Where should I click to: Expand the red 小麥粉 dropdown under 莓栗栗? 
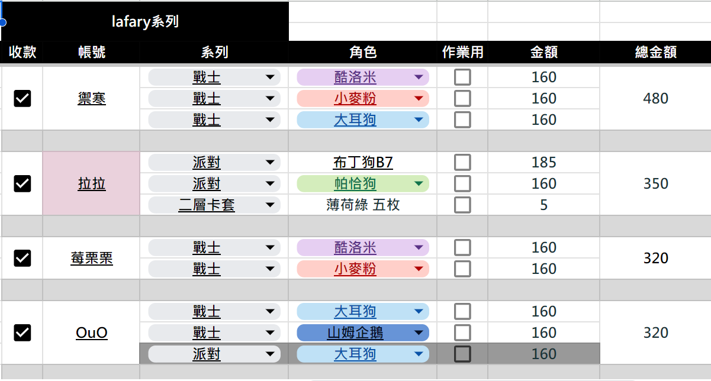(363, 269)
